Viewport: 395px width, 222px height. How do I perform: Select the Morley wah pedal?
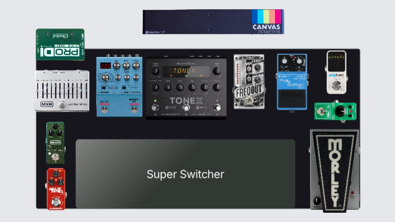click(x=335, y=171)
